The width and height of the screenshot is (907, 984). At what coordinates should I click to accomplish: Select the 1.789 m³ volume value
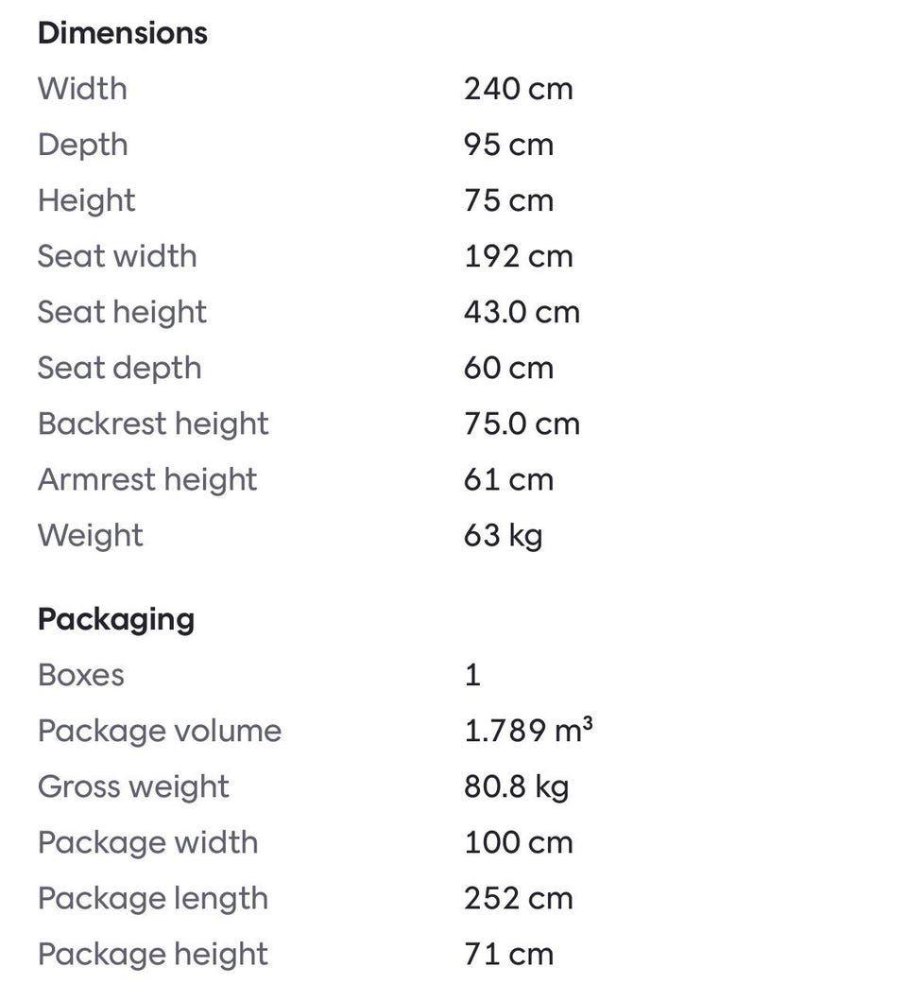(x=528, y=731)
